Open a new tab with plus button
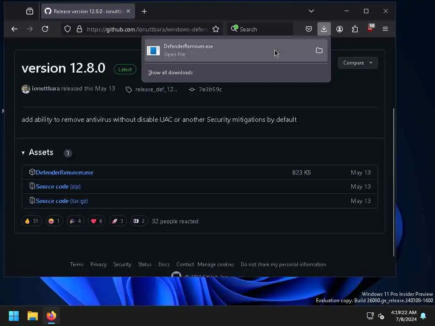The width and height of the screenshot is (435, 326). pyautogui.click(x=144, y=11)
